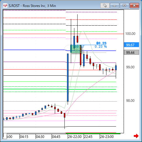142x142 pixels.
Task: Click the small square at bottom-left corner
Action: 5,136
